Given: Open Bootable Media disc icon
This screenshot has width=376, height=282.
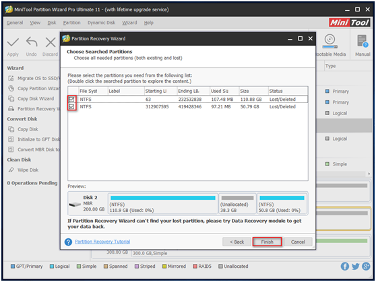Looking at the screenshot, I should click(x=330, y=41).
